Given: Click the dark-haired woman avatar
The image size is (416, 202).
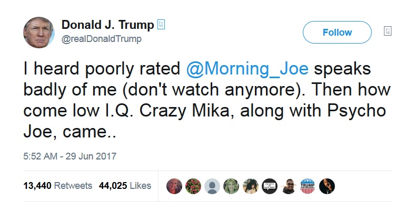Looking at the screenshot, I should 251,186.
